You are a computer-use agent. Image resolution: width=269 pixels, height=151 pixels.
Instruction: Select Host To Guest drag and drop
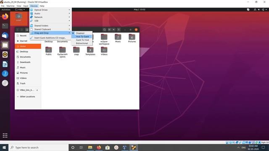pyautogui.click(x=82, y=36)
